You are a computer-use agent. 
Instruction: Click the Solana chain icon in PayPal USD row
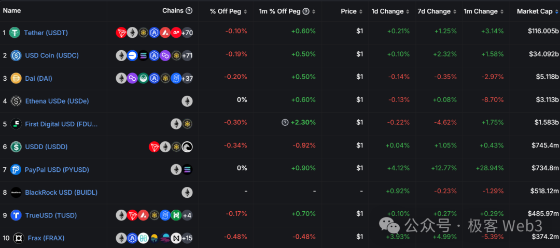[187, 169]
